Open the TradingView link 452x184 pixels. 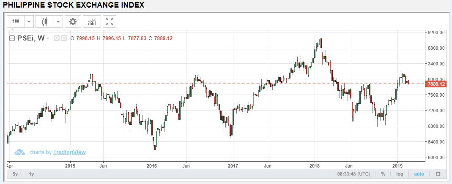point(69,152)
